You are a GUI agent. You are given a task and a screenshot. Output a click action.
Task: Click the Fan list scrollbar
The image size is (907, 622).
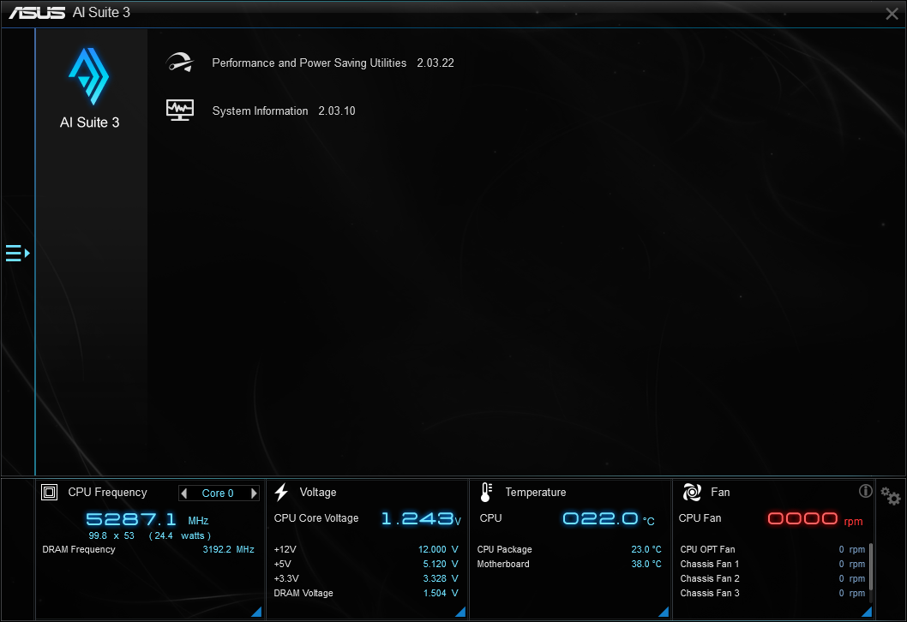pyautogui.click(x=870, y=567)
